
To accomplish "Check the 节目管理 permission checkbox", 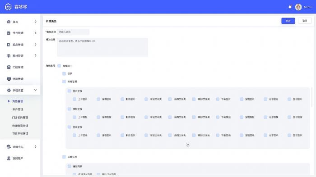I will 64,157.
